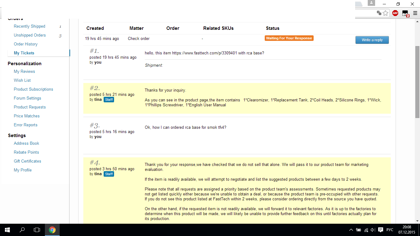
Task: Click the Status column header
Action: coord(273,28)
